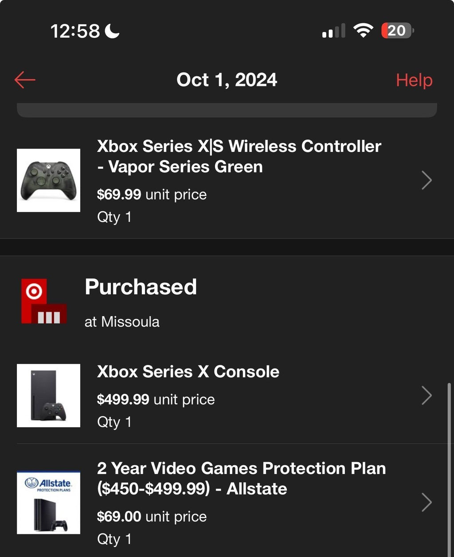454x557 pixels.
Task: Select the Xbox Series X Console title
Action: pos(188,372)
